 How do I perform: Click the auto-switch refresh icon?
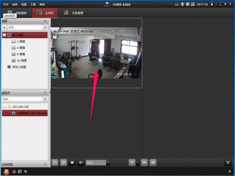pyautogui.click(x=132, y=162)
